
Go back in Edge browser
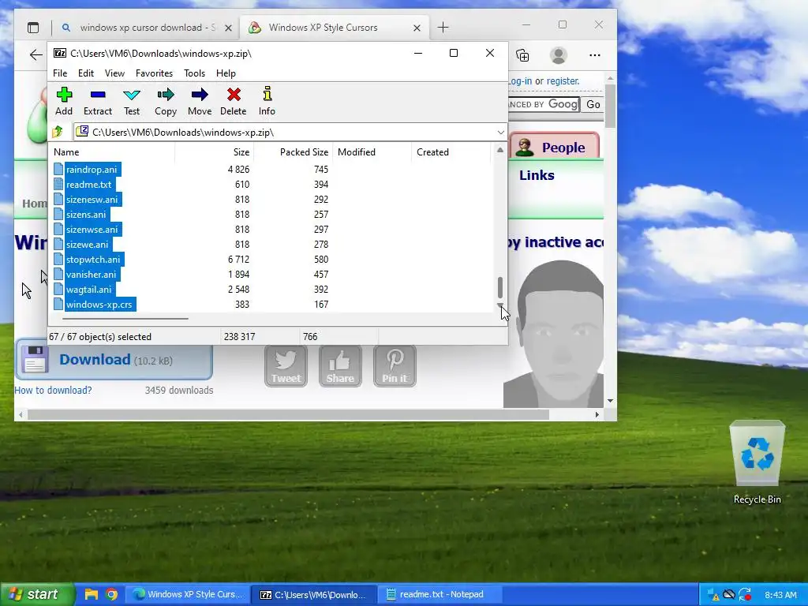pos(36,55)
